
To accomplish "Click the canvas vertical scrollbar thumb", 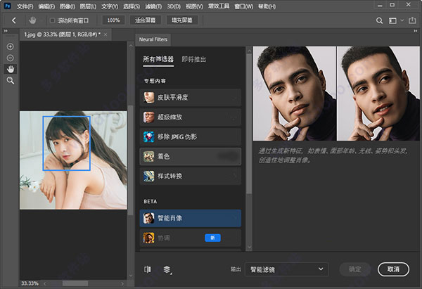I will pos(131,160).
